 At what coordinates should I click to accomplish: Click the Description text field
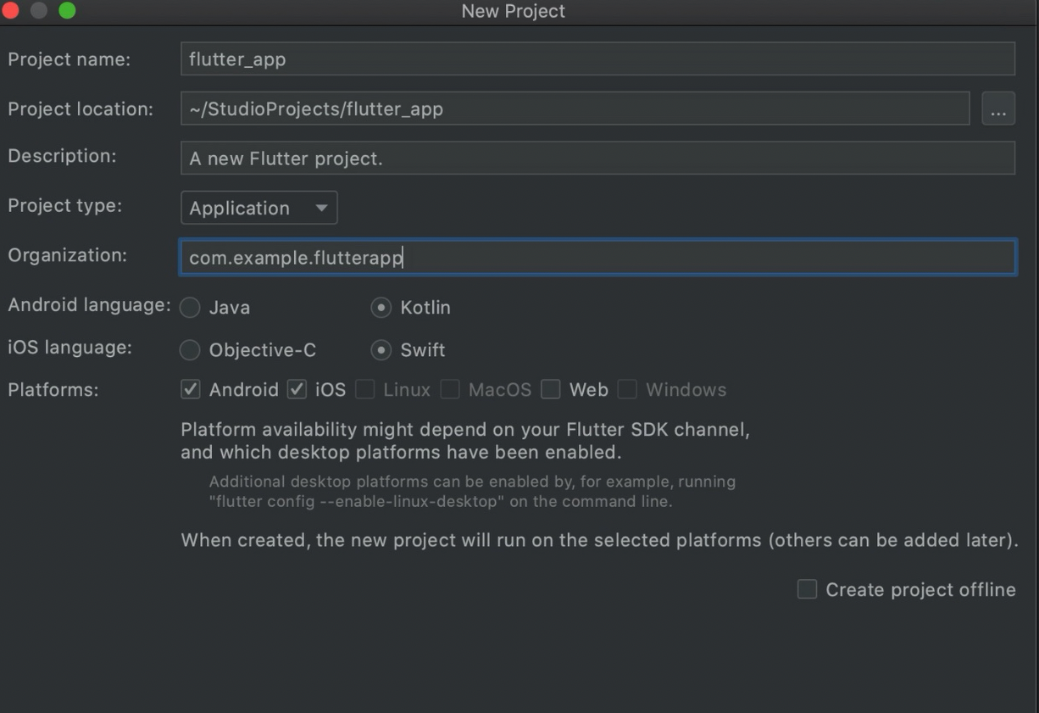coord(597,158)
